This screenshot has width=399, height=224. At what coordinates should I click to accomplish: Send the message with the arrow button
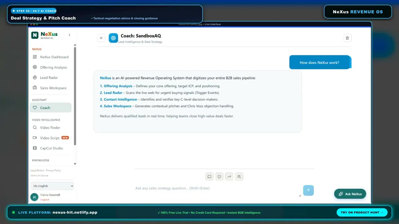[x=308, y=190]
